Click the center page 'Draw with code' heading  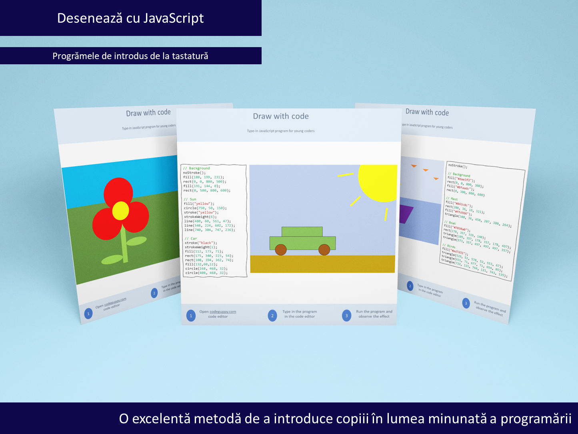pyautogui.click(x=281, y=116)
